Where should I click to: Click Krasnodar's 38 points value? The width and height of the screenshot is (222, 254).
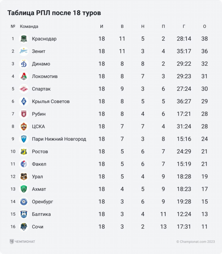click(205, 39)
